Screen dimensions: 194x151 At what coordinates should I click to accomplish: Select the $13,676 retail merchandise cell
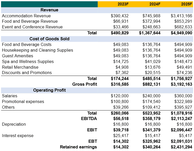pos(153,67)
